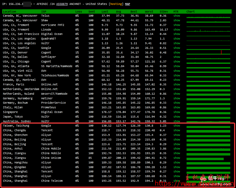The width and height of the screenshot is (236, 188).
Task: Show MTR for Jiangsu China Unicom row
Action: tap(177, 158)
